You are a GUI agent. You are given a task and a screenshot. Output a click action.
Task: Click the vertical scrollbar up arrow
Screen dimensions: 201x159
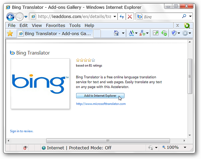190,42
